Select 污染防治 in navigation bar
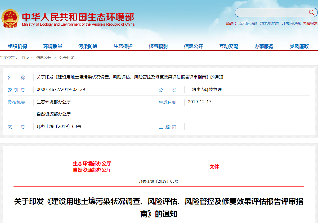Image resolution: width=318 pixels, height=223 pixels. coord(88,46)
